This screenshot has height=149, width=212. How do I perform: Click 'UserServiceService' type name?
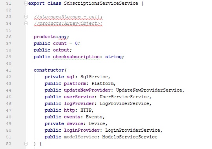click(124, 97)
